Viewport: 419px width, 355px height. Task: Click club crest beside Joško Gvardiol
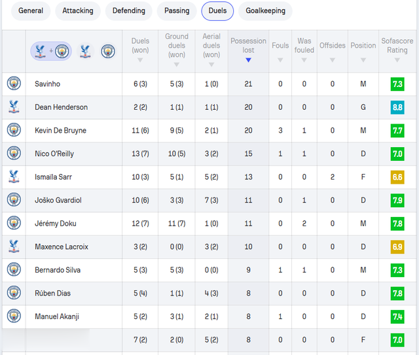point(14,199)
